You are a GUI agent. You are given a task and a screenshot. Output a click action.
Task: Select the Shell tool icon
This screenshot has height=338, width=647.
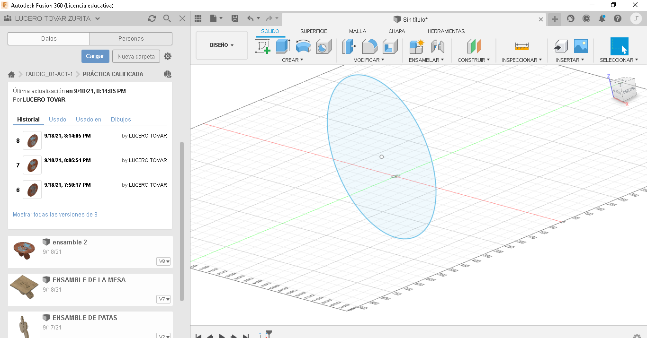(390, 46)
